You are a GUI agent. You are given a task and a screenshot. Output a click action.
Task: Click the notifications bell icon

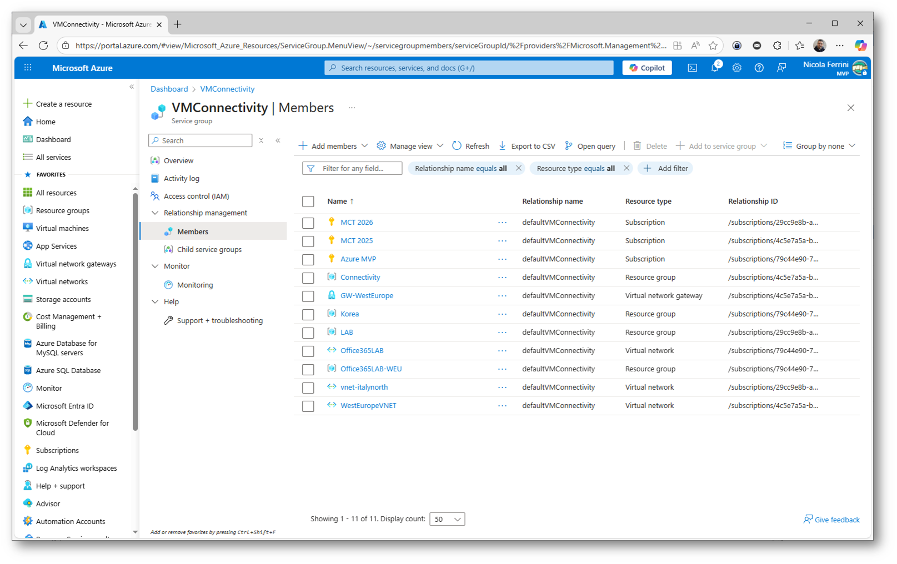click(715, 68)
